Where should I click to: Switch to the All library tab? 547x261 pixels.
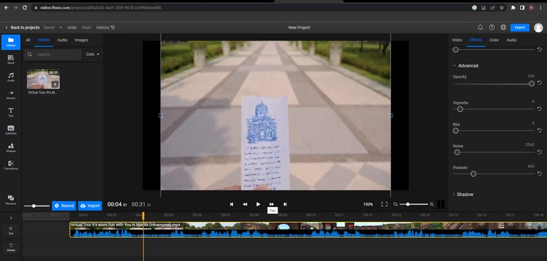click(x=28, y=40)
